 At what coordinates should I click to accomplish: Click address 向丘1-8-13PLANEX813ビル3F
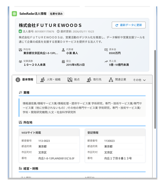point(56,158)
